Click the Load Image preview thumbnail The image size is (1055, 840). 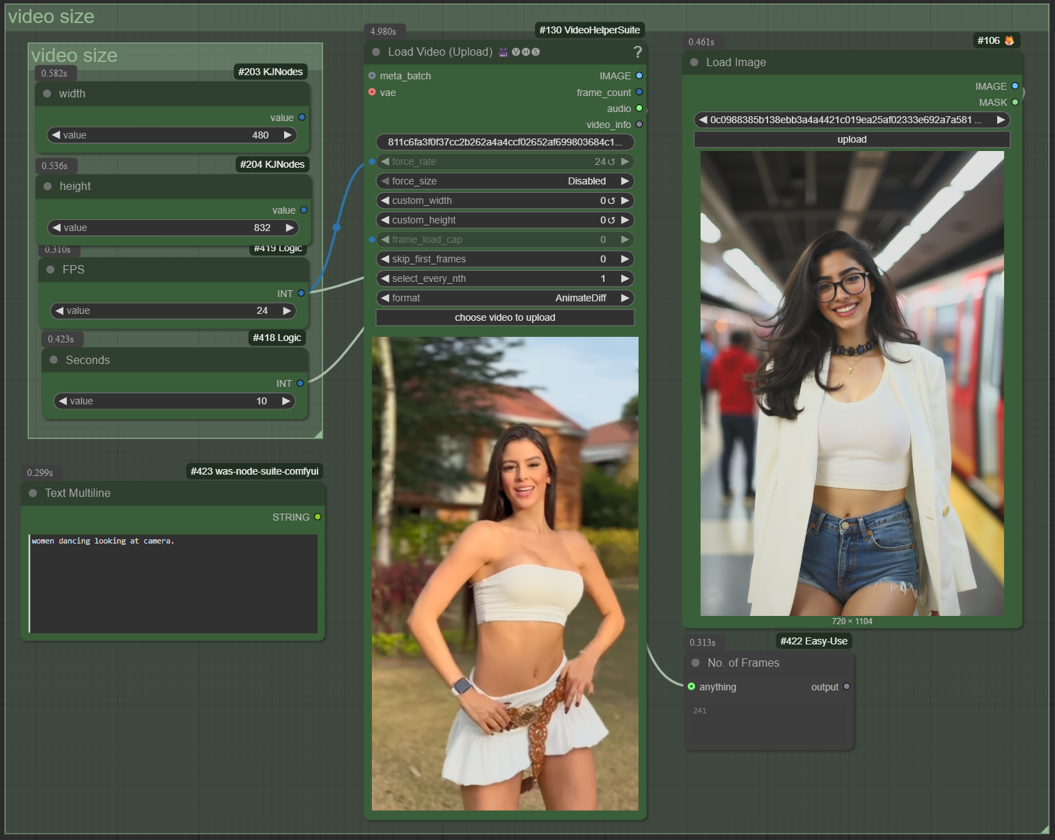852,383
